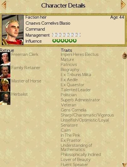Move the traits list scrollbar knob
Viewport: 127px width, 167px height.
pyautogui.click(x=125, y=55)
